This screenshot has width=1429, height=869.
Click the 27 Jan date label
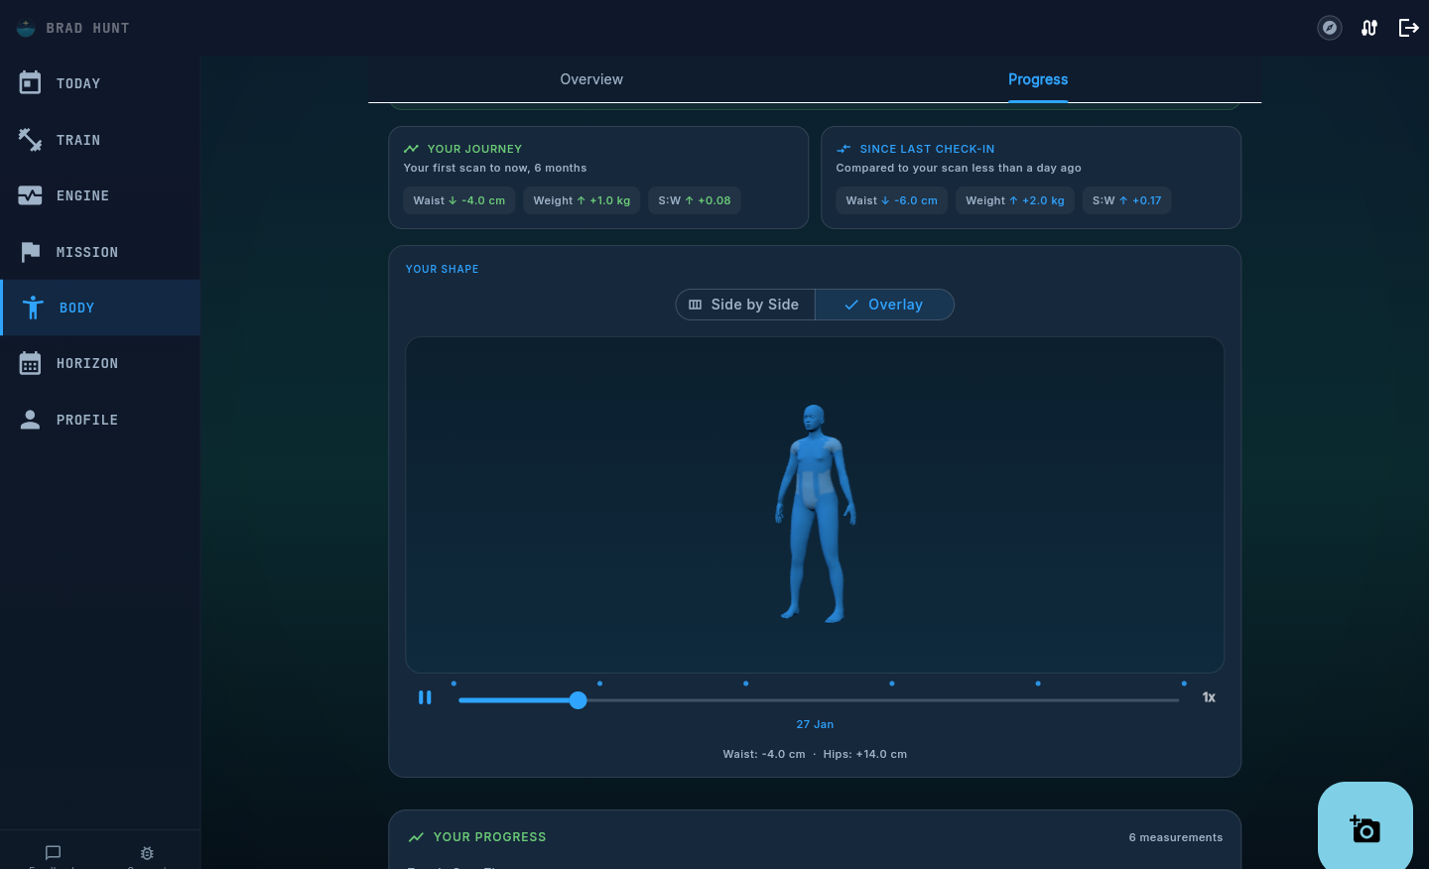point(815,724)
